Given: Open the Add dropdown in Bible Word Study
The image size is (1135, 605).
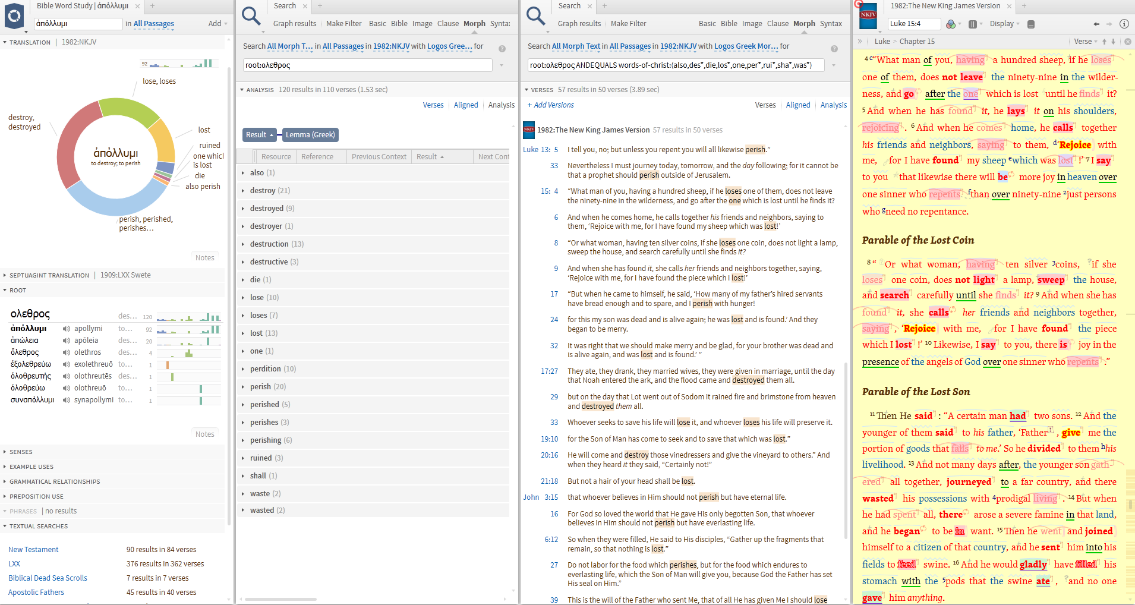Looking at the screenshot, I should [x=218, y=24].
